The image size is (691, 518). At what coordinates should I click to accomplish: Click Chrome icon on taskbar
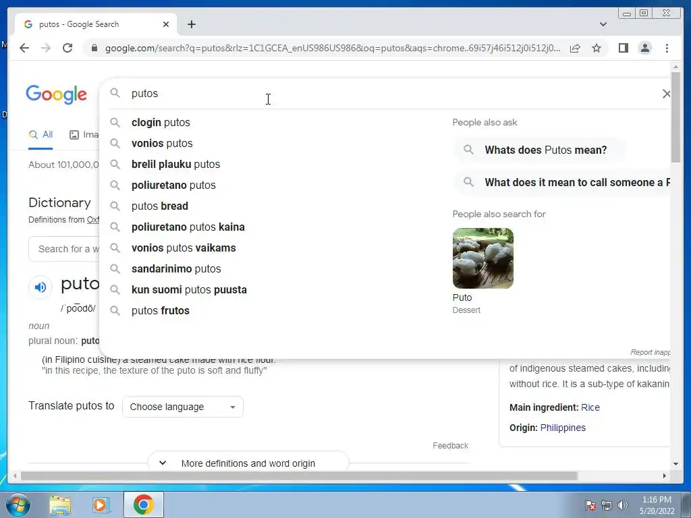tap(143, 505)
